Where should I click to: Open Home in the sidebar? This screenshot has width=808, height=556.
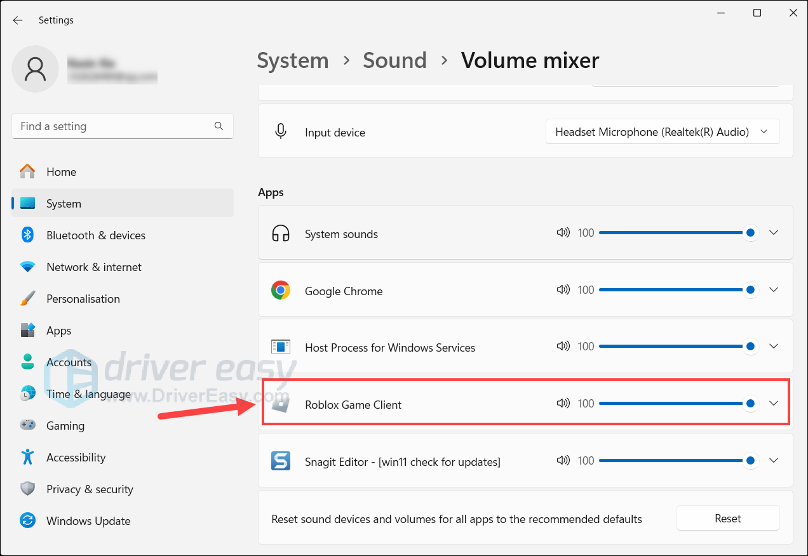coord(123,171)
